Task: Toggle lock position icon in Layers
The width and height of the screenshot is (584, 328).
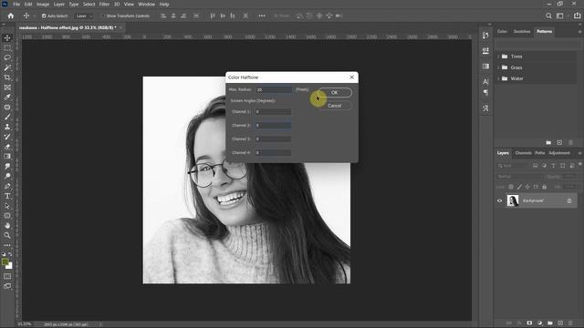Action: pyautogui.click(x=527, y=187)
